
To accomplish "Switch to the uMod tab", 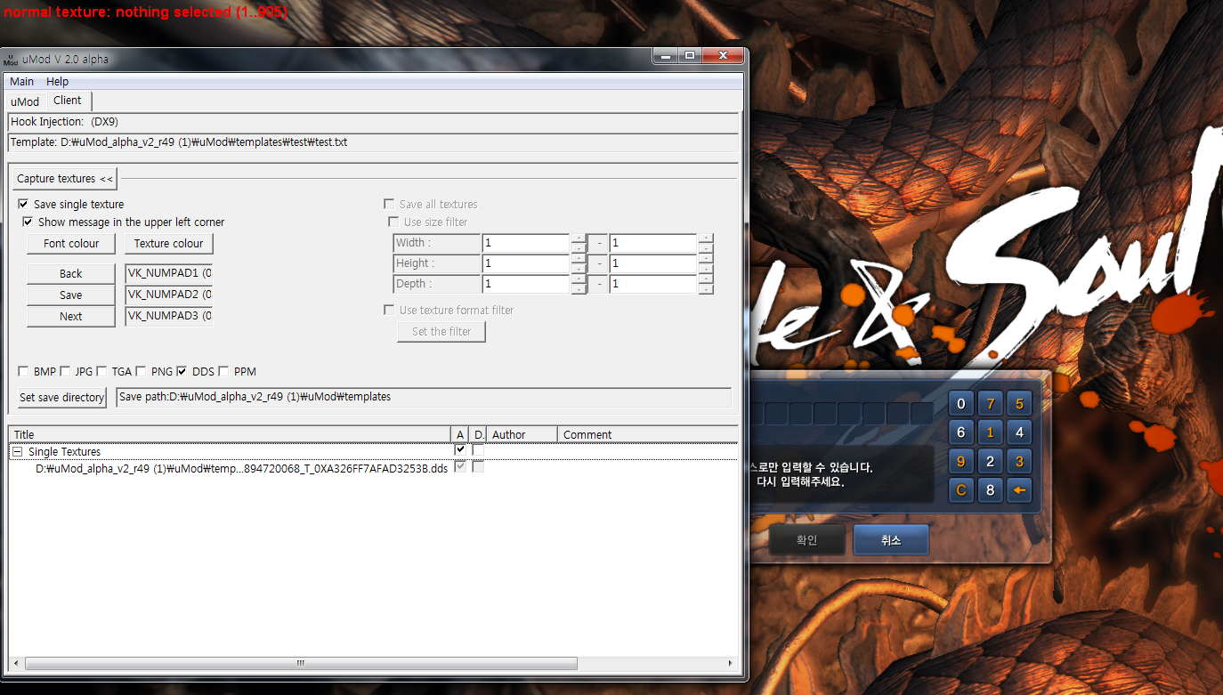I will pyautogui.click(x=25, y=101).
